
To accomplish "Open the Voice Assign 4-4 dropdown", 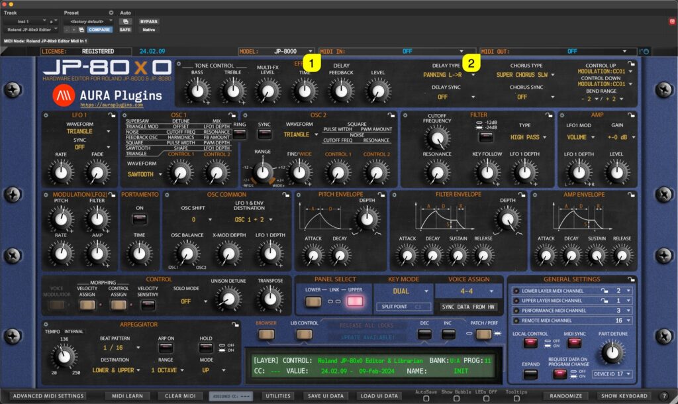I will tap(469, 291).
